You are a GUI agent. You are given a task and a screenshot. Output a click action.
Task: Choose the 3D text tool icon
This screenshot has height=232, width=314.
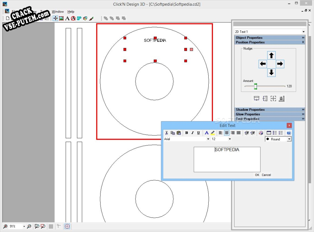(x=79, y=18)
